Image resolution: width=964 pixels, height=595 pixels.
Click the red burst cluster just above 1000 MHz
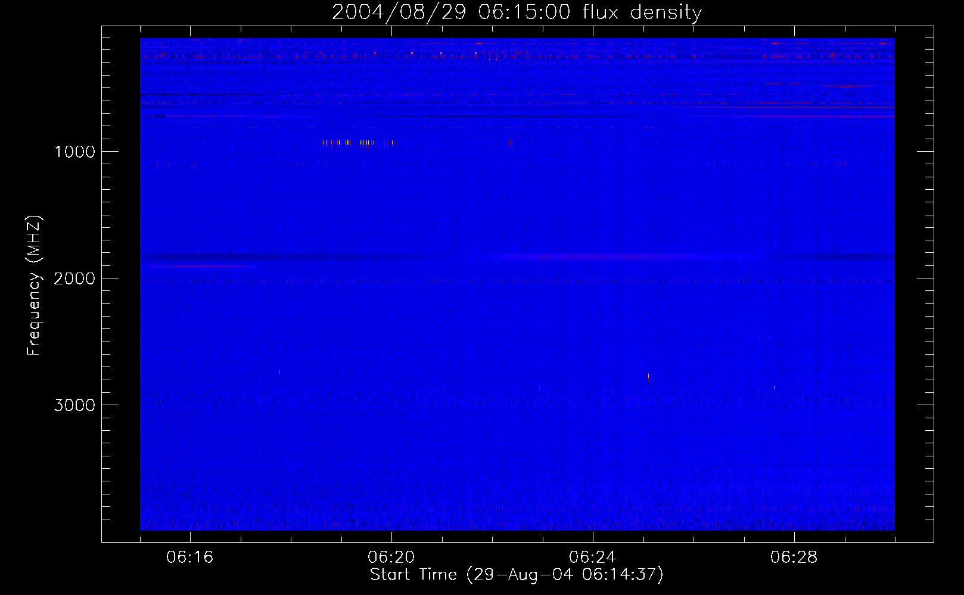coord(359,143)
